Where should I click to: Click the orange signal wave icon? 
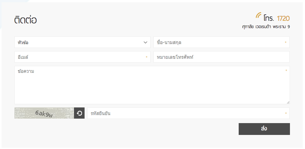(259, 15)
